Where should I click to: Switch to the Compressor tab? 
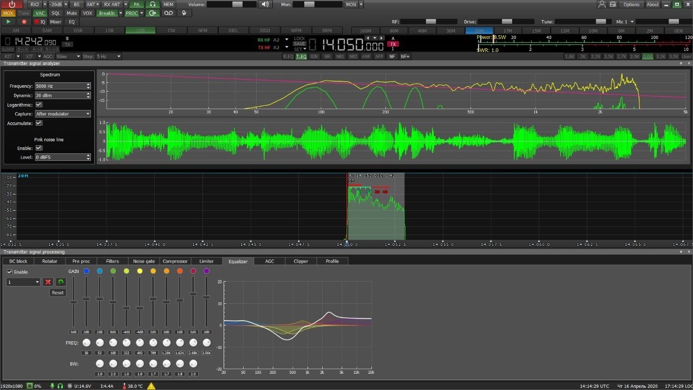pos(175,261)
